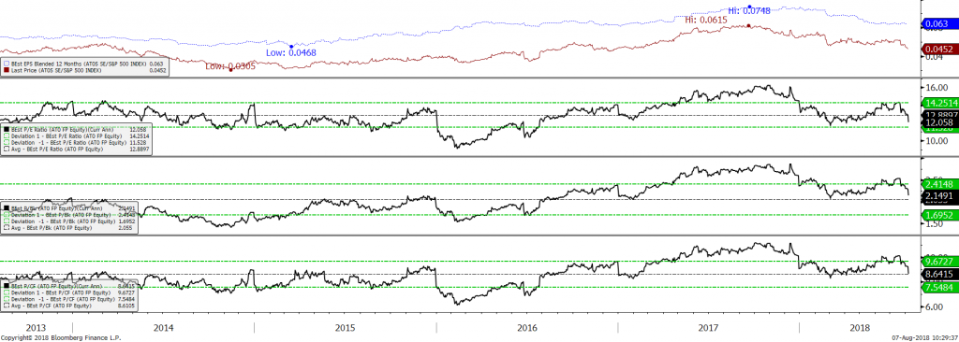The height and width of the screenshot is (342, 959).
Task: Click the 'Low: 0.0305' marker label
Action: click(230, 66)
